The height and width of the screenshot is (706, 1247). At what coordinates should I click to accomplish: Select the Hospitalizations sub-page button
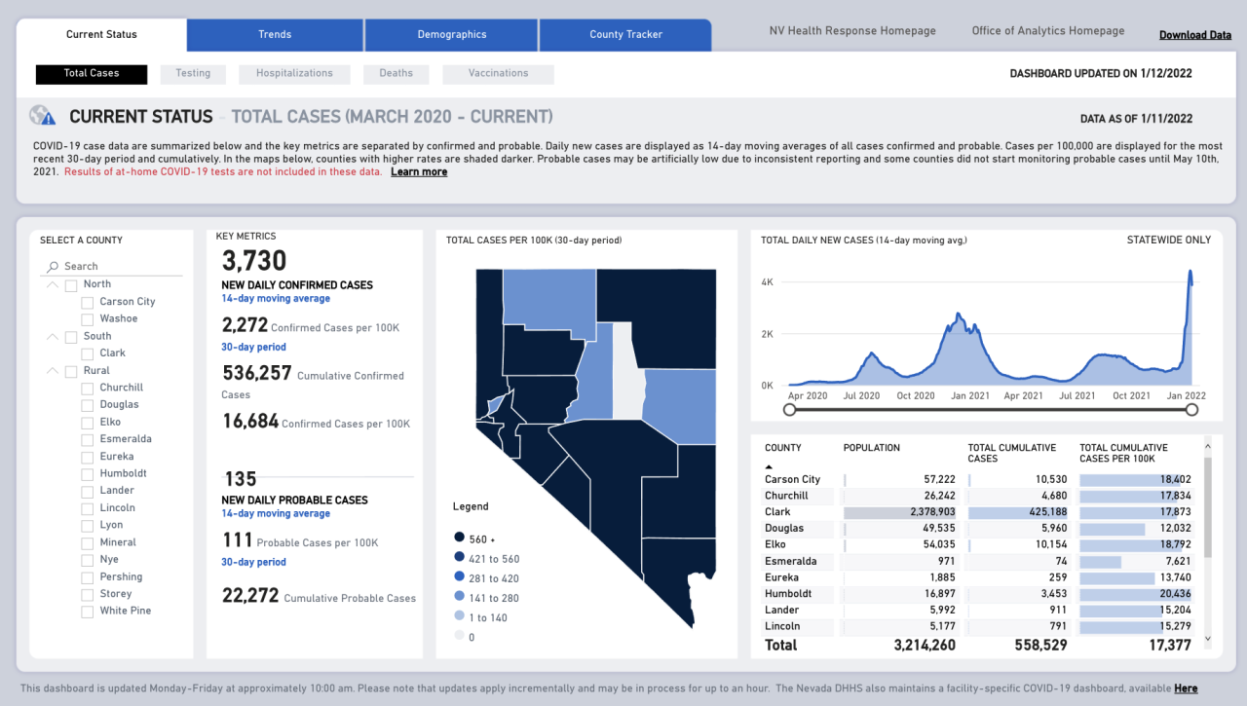pos(294,74)
